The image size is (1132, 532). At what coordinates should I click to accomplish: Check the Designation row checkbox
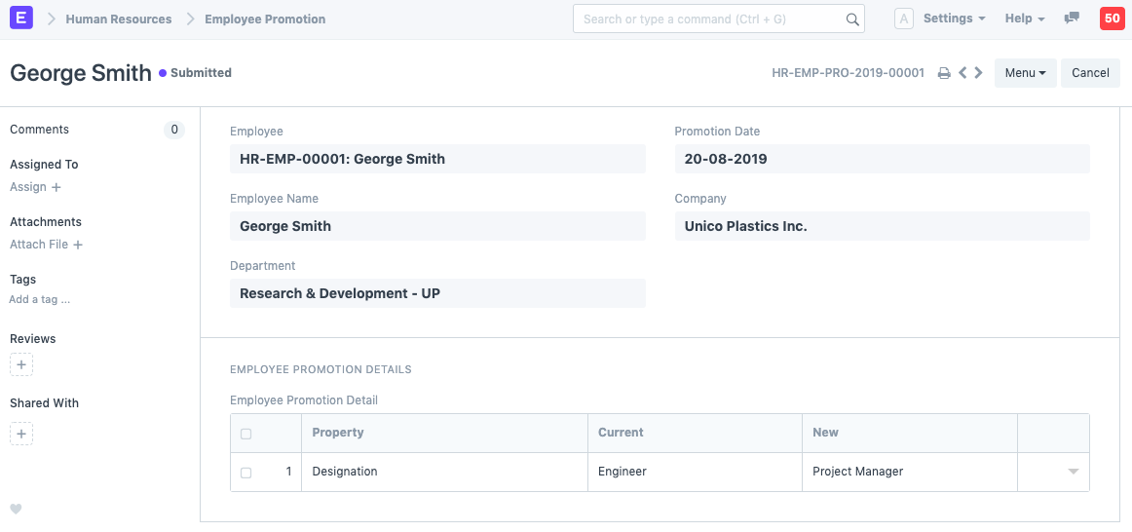tap(245, 473)
